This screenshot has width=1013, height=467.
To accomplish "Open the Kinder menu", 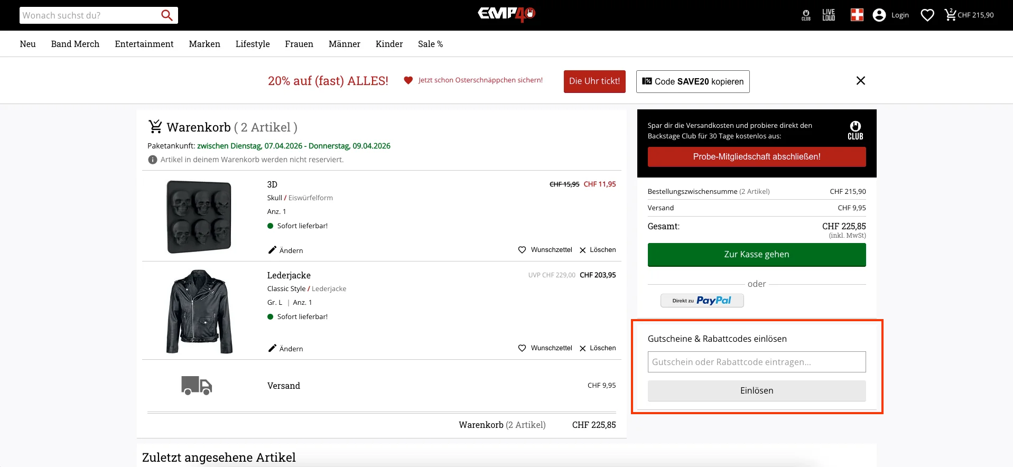I will (389, 44).
